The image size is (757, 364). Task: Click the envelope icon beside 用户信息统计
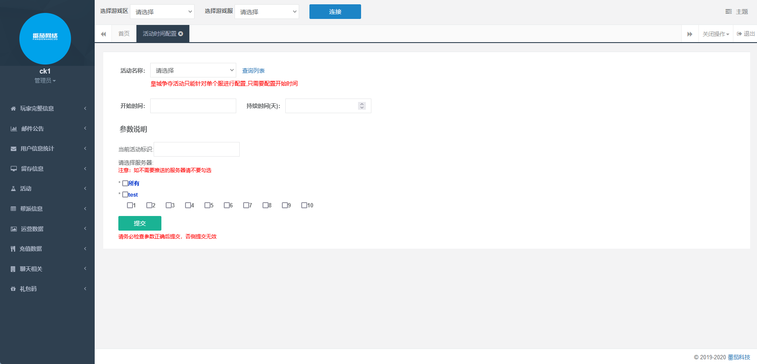coord(14,149)
